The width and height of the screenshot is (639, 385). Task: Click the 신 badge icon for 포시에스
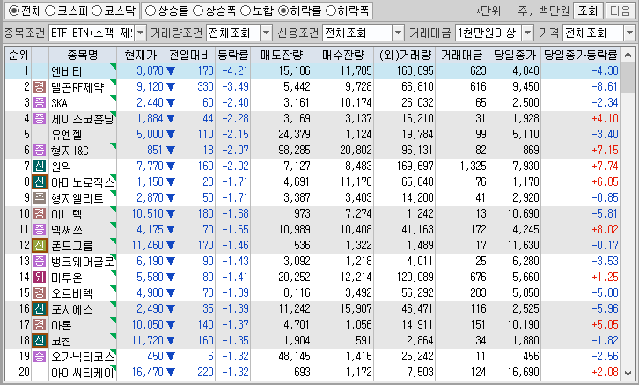pyautogui.click(x=40, y=308)
